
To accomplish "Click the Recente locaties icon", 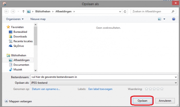I will click(11, 41).
